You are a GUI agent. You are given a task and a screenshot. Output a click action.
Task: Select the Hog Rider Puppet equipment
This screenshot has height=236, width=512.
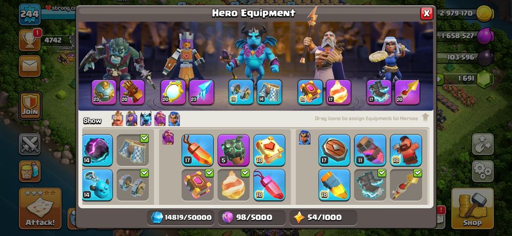(406, 150)
